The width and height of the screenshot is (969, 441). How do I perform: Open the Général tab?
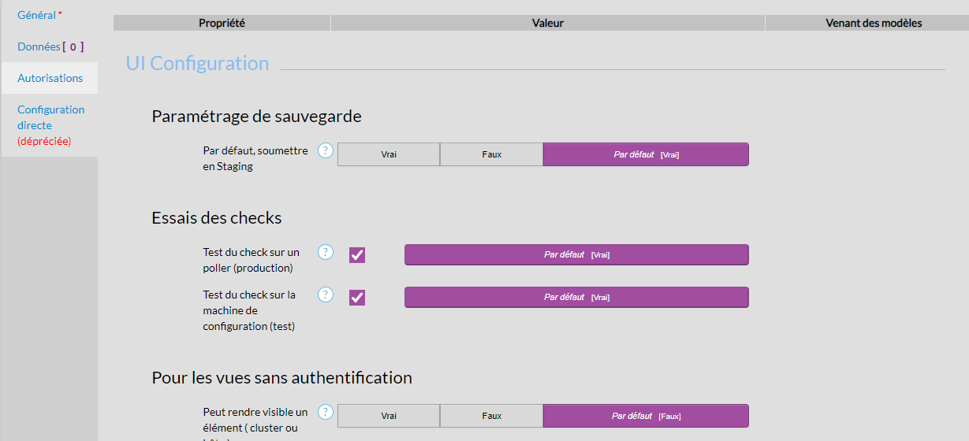37,15
